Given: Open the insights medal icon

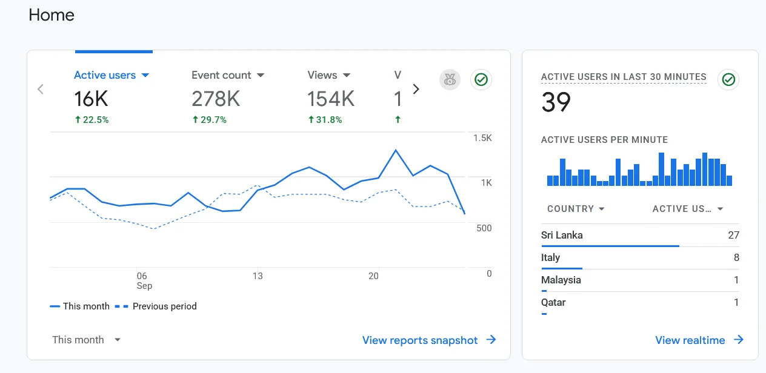Looking at the screenshot, I should pos(450,79).
